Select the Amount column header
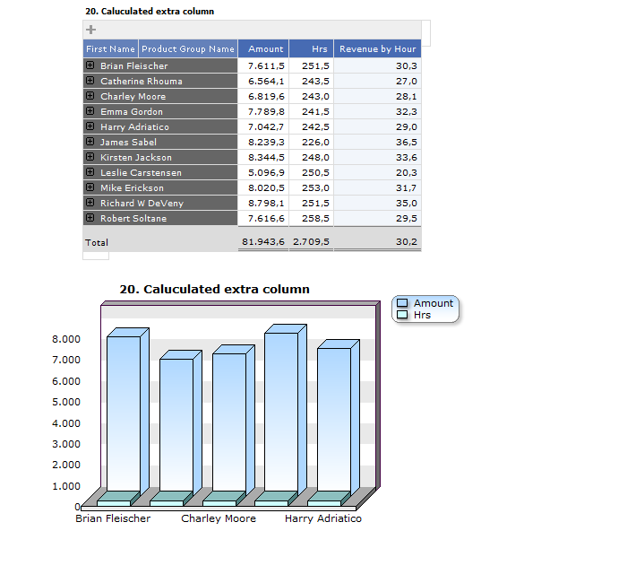 [265, 49]
